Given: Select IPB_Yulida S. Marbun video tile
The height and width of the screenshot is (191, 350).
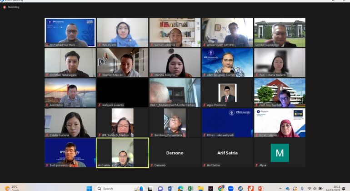Looking at the screenshot, I should point(123,123).
